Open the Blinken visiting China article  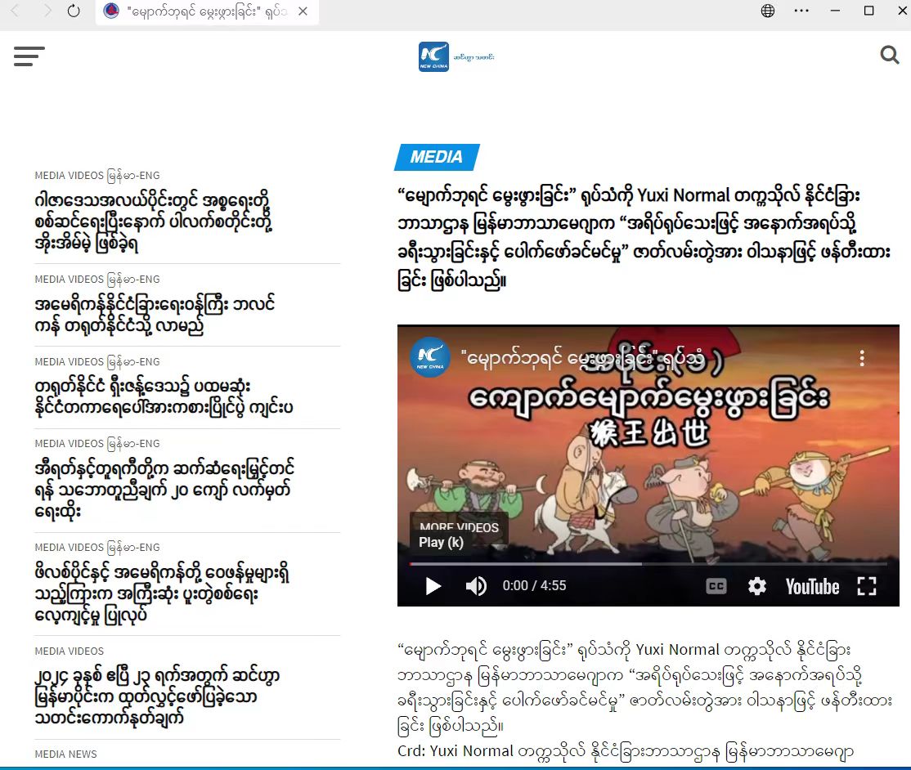[155, 316]
